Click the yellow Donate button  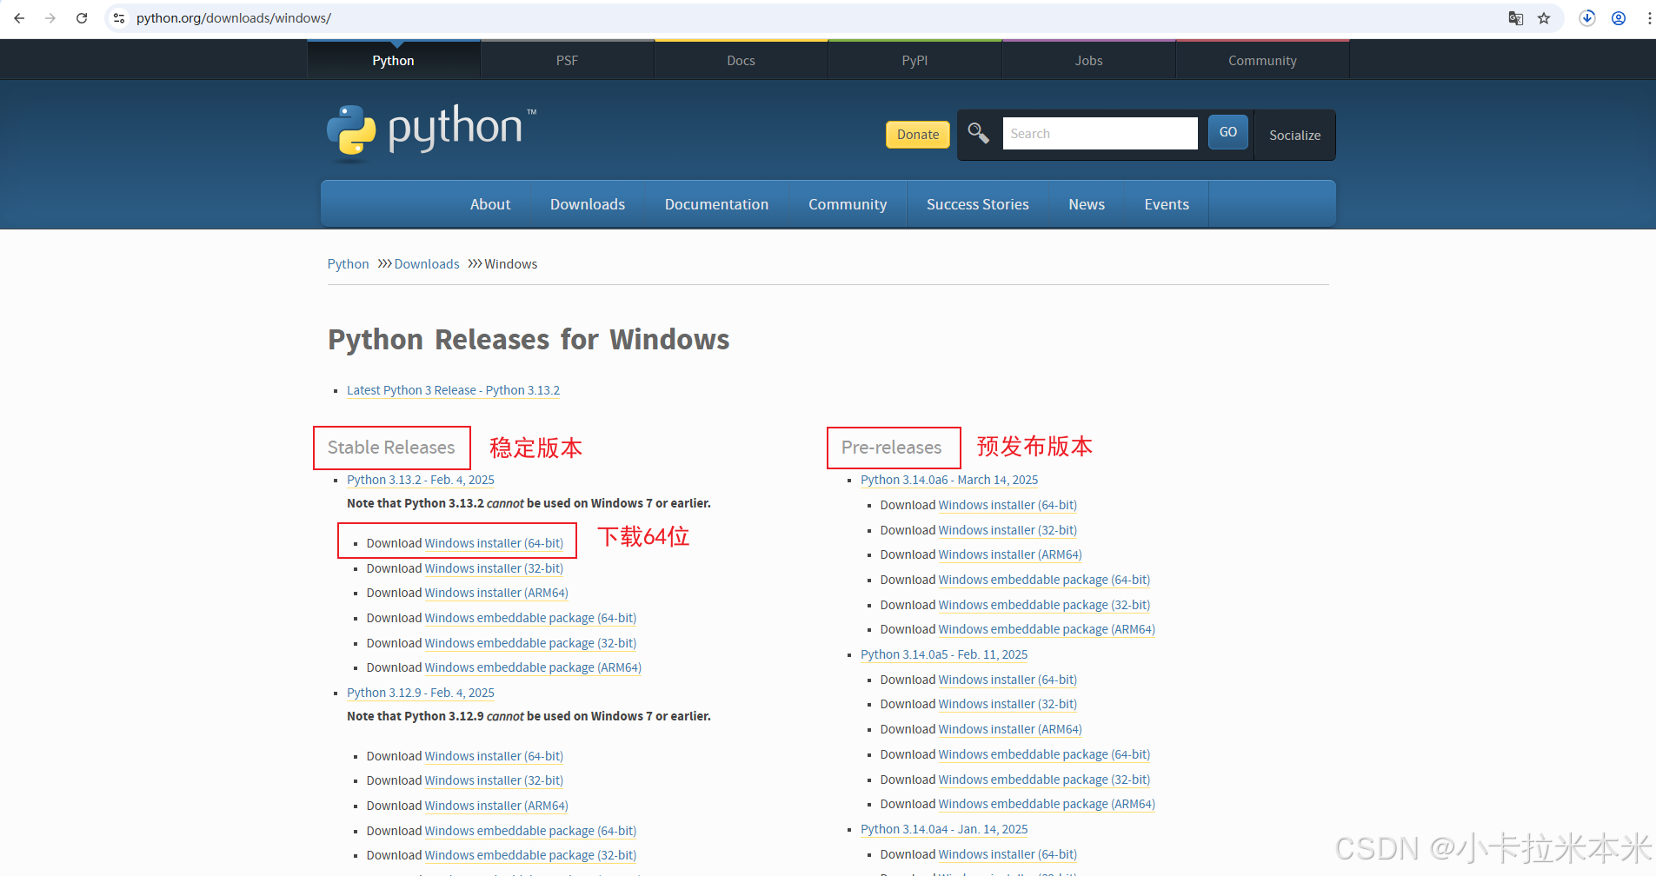coord(918,135)
